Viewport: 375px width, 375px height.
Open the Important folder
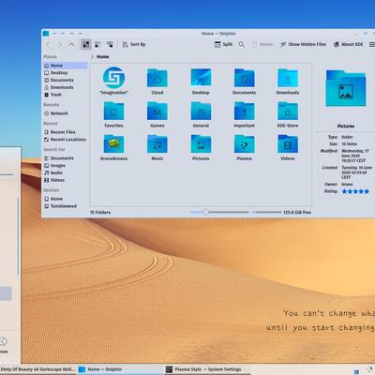pyautogui.click(x=244, y=113)
